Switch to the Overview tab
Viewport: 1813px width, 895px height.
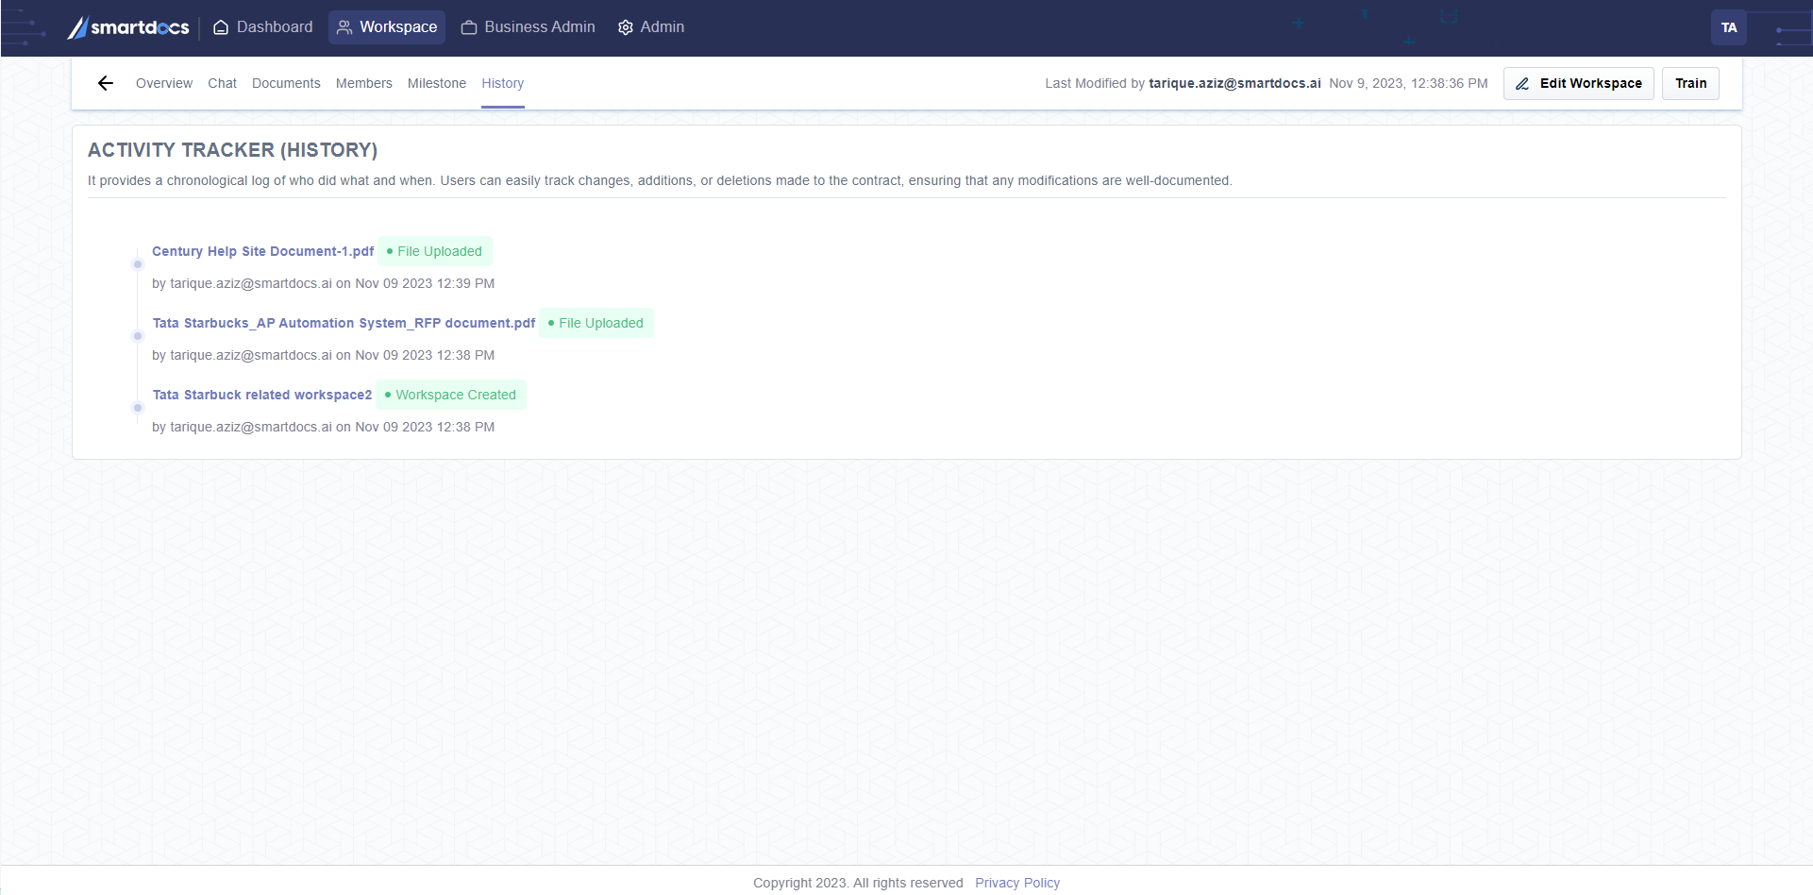(x=164, y=83)
